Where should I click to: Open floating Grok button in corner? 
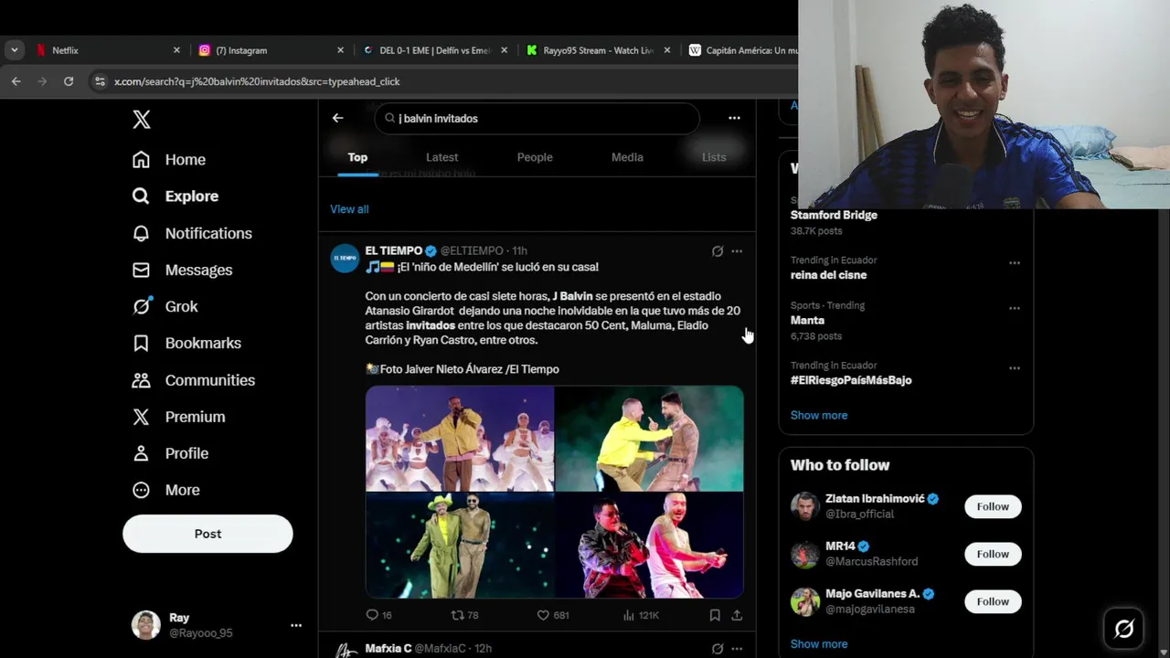coord(1124,629)
